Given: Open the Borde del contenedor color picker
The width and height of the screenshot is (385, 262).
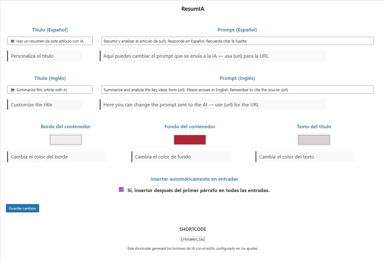Looking at the screenshot, I should click(x=66, y=140).
